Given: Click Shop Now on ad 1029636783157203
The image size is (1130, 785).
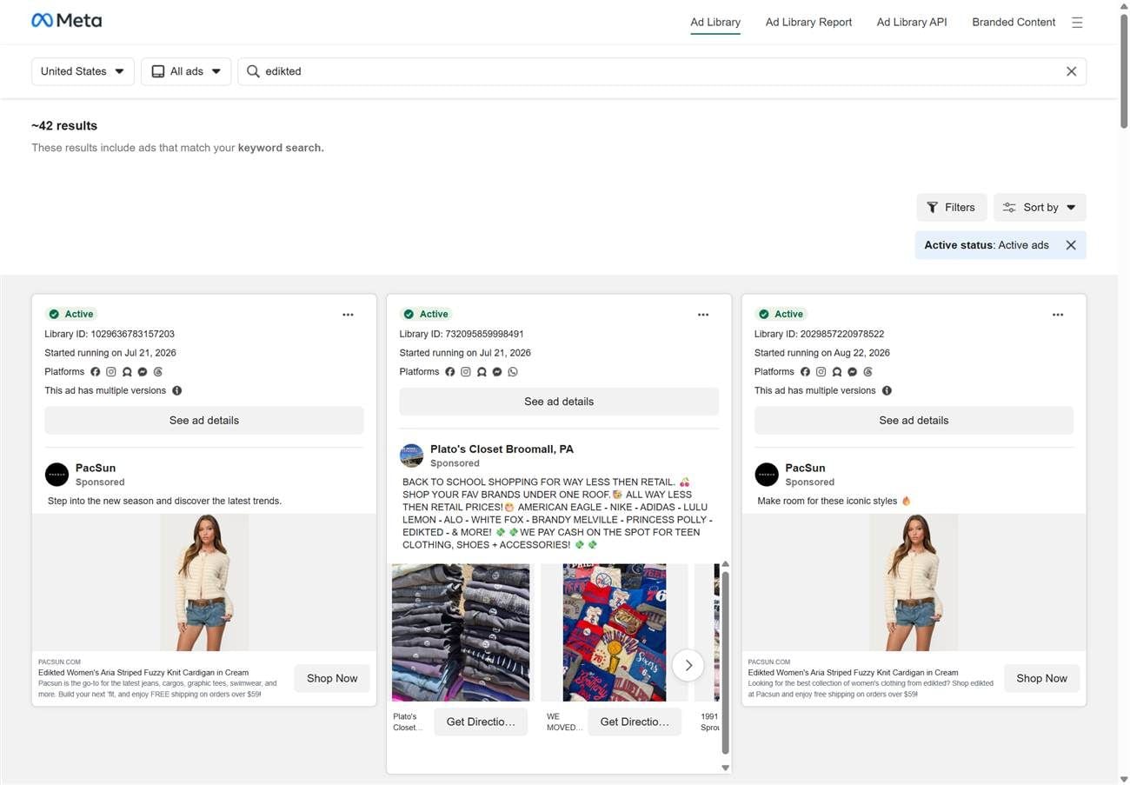Looking at the screenshot, I should [332, 679].
